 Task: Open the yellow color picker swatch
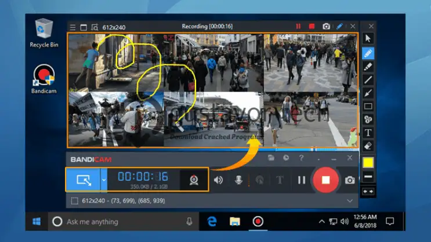(x=368, y=163)
